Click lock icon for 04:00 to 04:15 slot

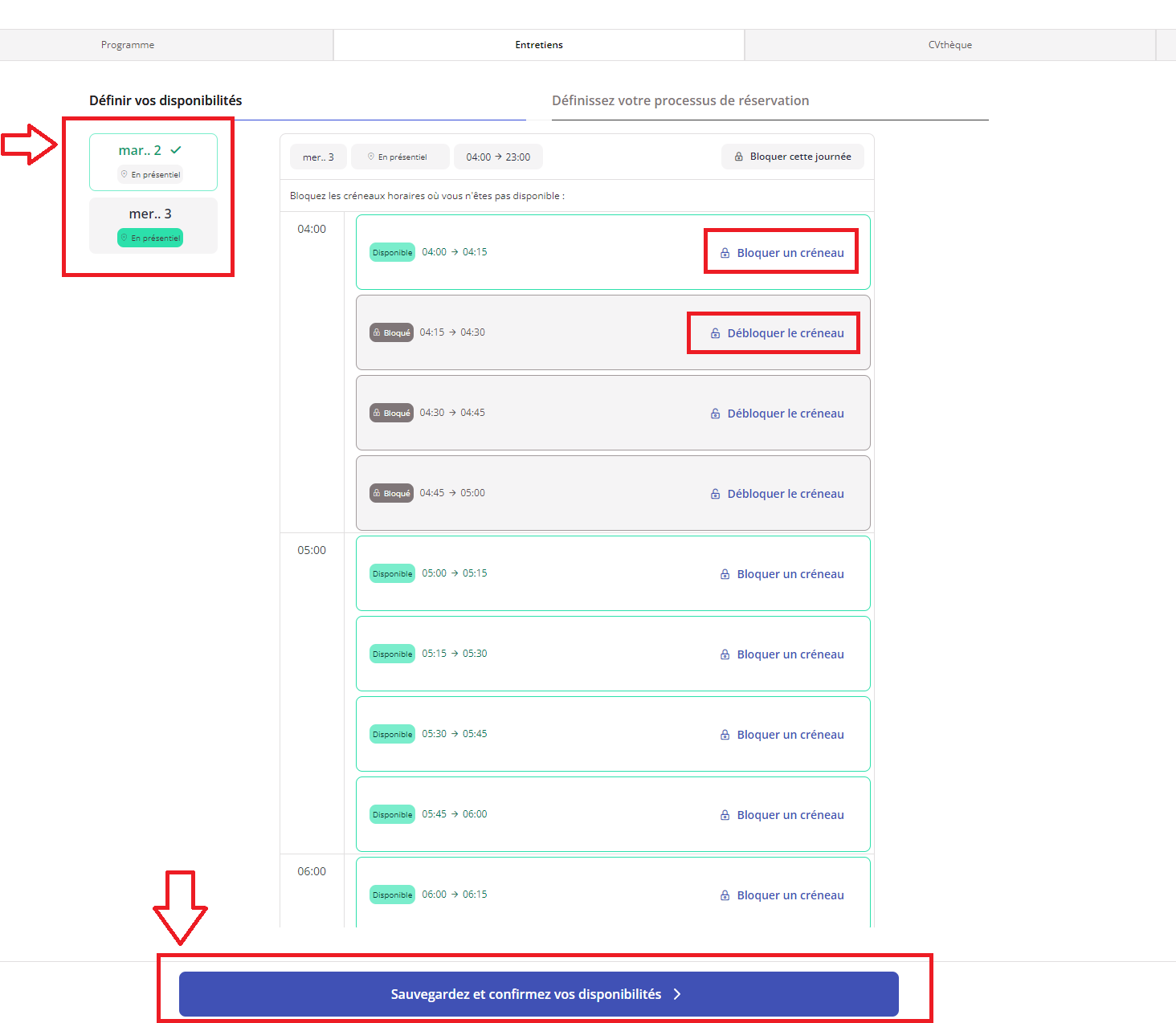[x=725, y=253]
